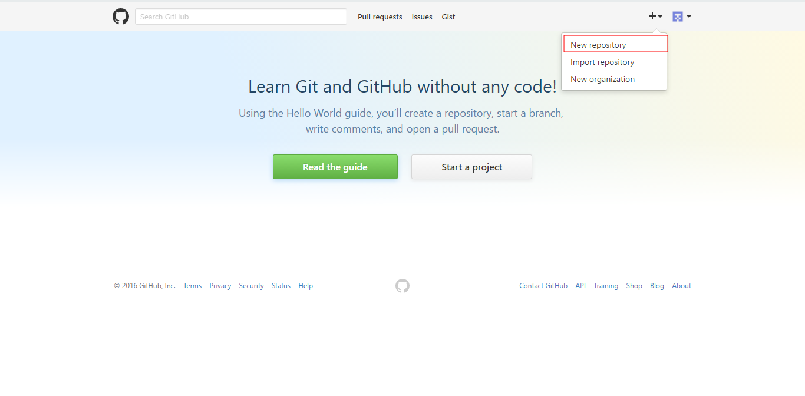Select New repository from dropdown menu
Viewport: 805px width, 396px height.
tap(598, 45)
